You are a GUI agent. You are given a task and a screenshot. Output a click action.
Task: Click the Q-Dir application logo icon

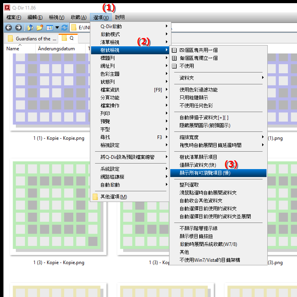(x=7, y=8)
